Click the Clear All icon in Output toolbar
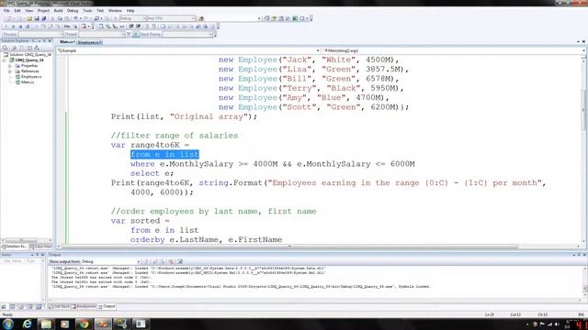This screenshot has height=330, width=588. click(x=171, y=261)
